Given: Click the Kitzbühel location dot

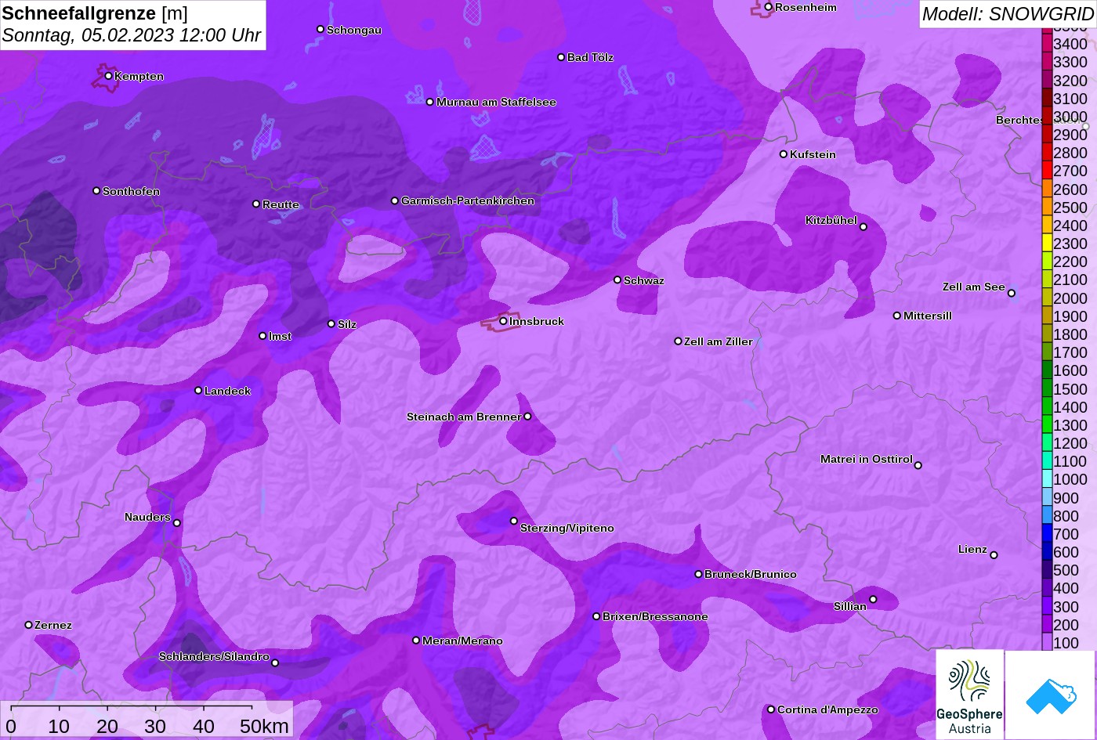Looking at the screenshot, I should tap(863, 227).
